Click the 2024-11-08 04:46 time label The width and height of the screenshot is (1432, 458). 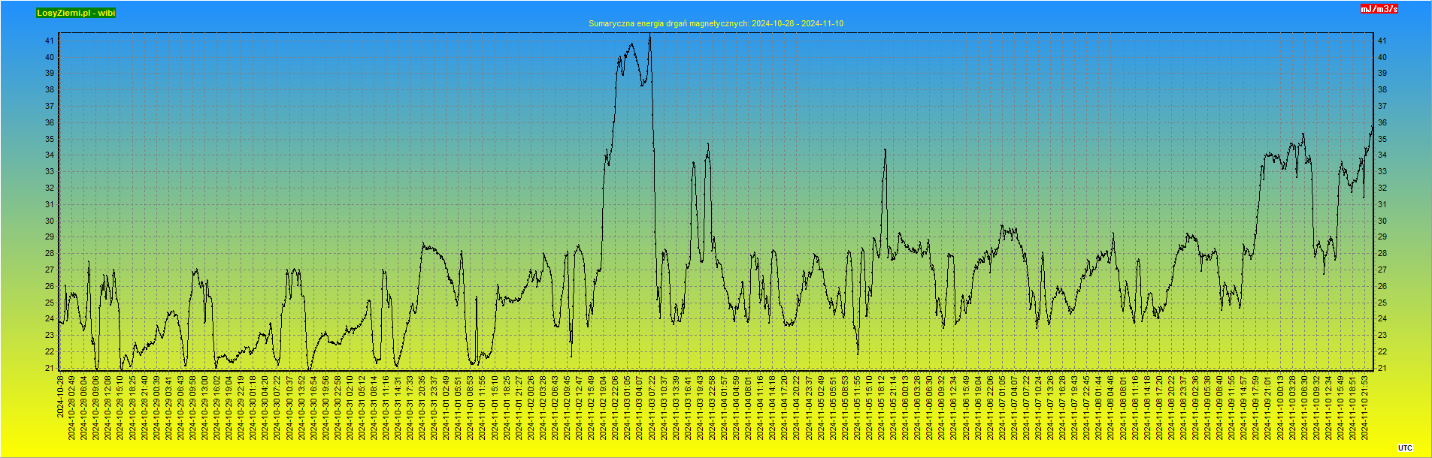click(1111, 408)
